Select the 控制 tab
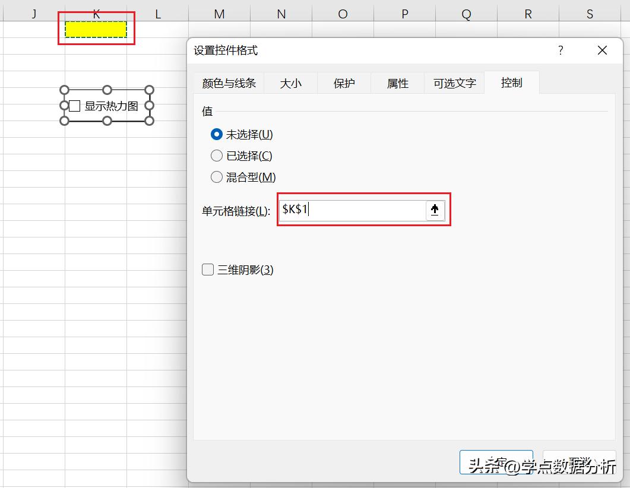The width and height of the screenshot is (630, 488). pyautogui.click(x=511, y=83)
